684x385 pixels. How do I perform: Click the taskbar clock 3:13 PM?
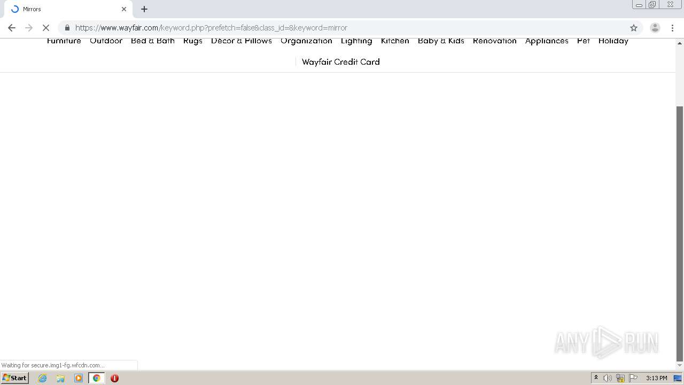(656, 378)
